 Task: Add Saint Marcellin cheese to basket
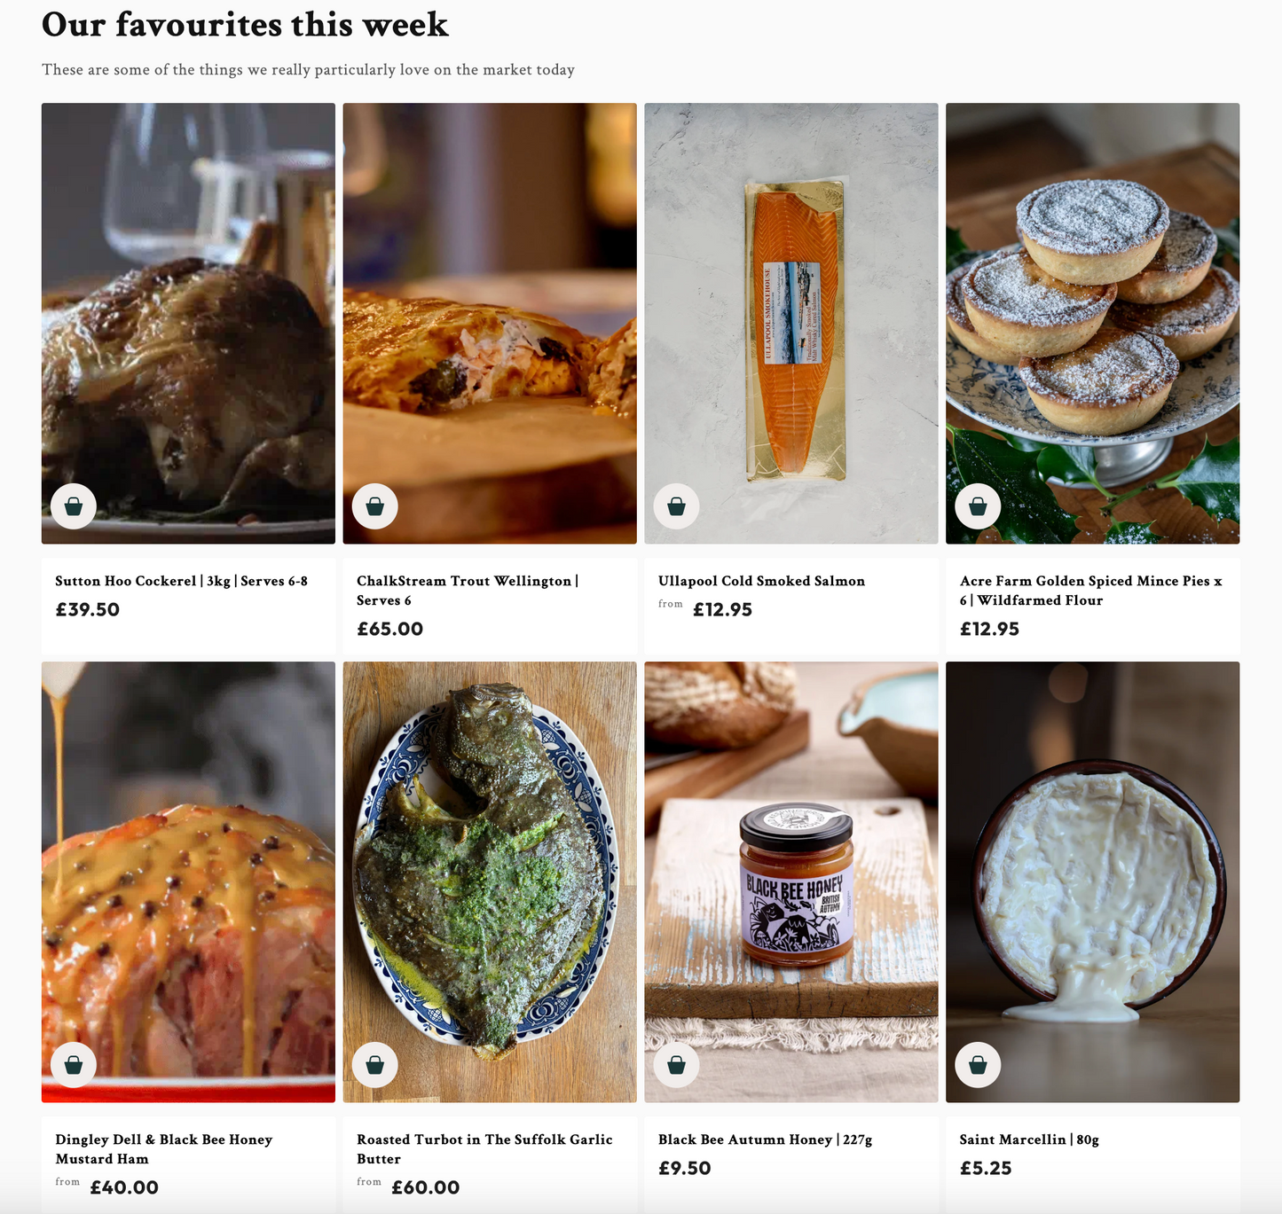click(978, 1065)
